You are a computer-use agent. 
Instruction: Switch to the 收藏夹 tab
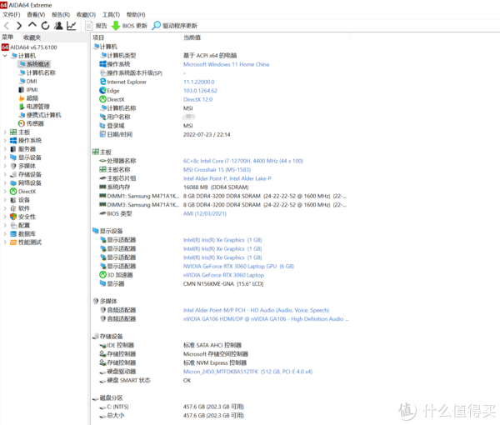point(32,37)
